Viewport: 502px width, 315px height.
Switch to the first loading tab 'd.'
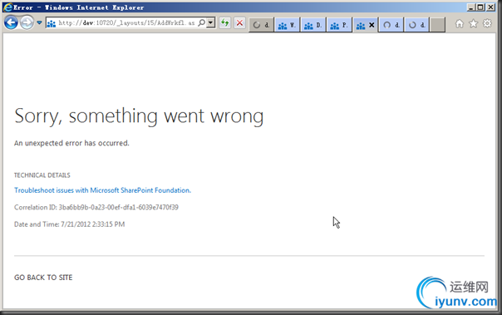261,25
